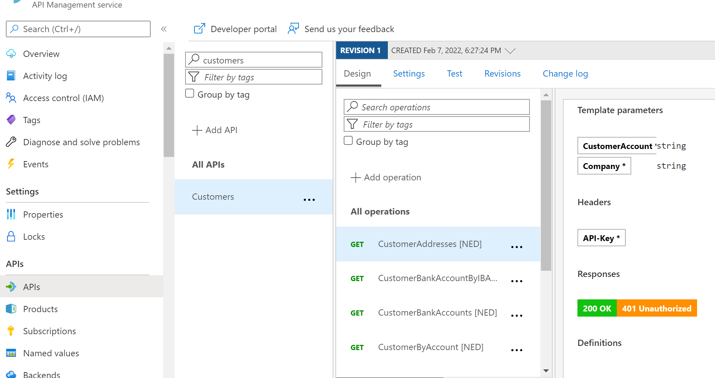Click the Add operation button

point(386,177)
